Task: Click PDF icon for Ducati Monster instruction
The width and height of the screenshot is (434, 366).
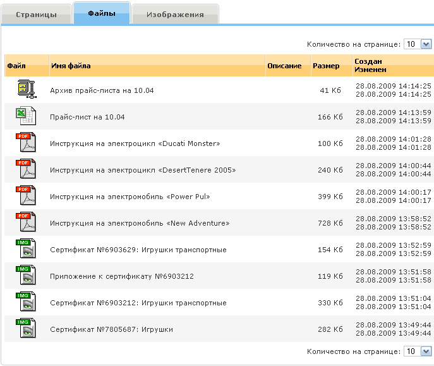Action: click(26, 143)
